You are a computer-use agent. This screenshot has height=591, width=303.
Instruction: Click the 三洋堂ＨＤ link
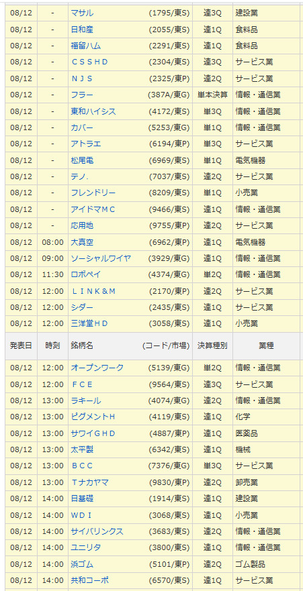[90, 323]
